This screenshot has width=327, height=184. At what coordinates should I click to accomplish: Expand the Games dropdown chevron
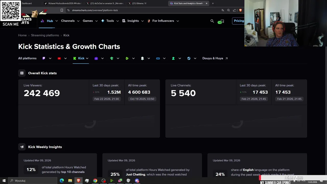(97, 21)
